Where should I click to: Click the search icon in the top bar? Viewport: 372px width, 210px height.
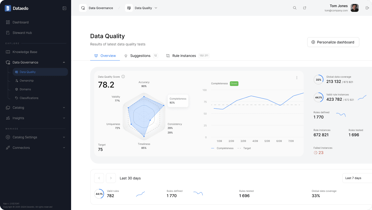pos(295,8)
